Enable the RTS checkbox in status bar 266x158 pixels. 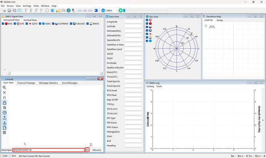pos(10,156)
